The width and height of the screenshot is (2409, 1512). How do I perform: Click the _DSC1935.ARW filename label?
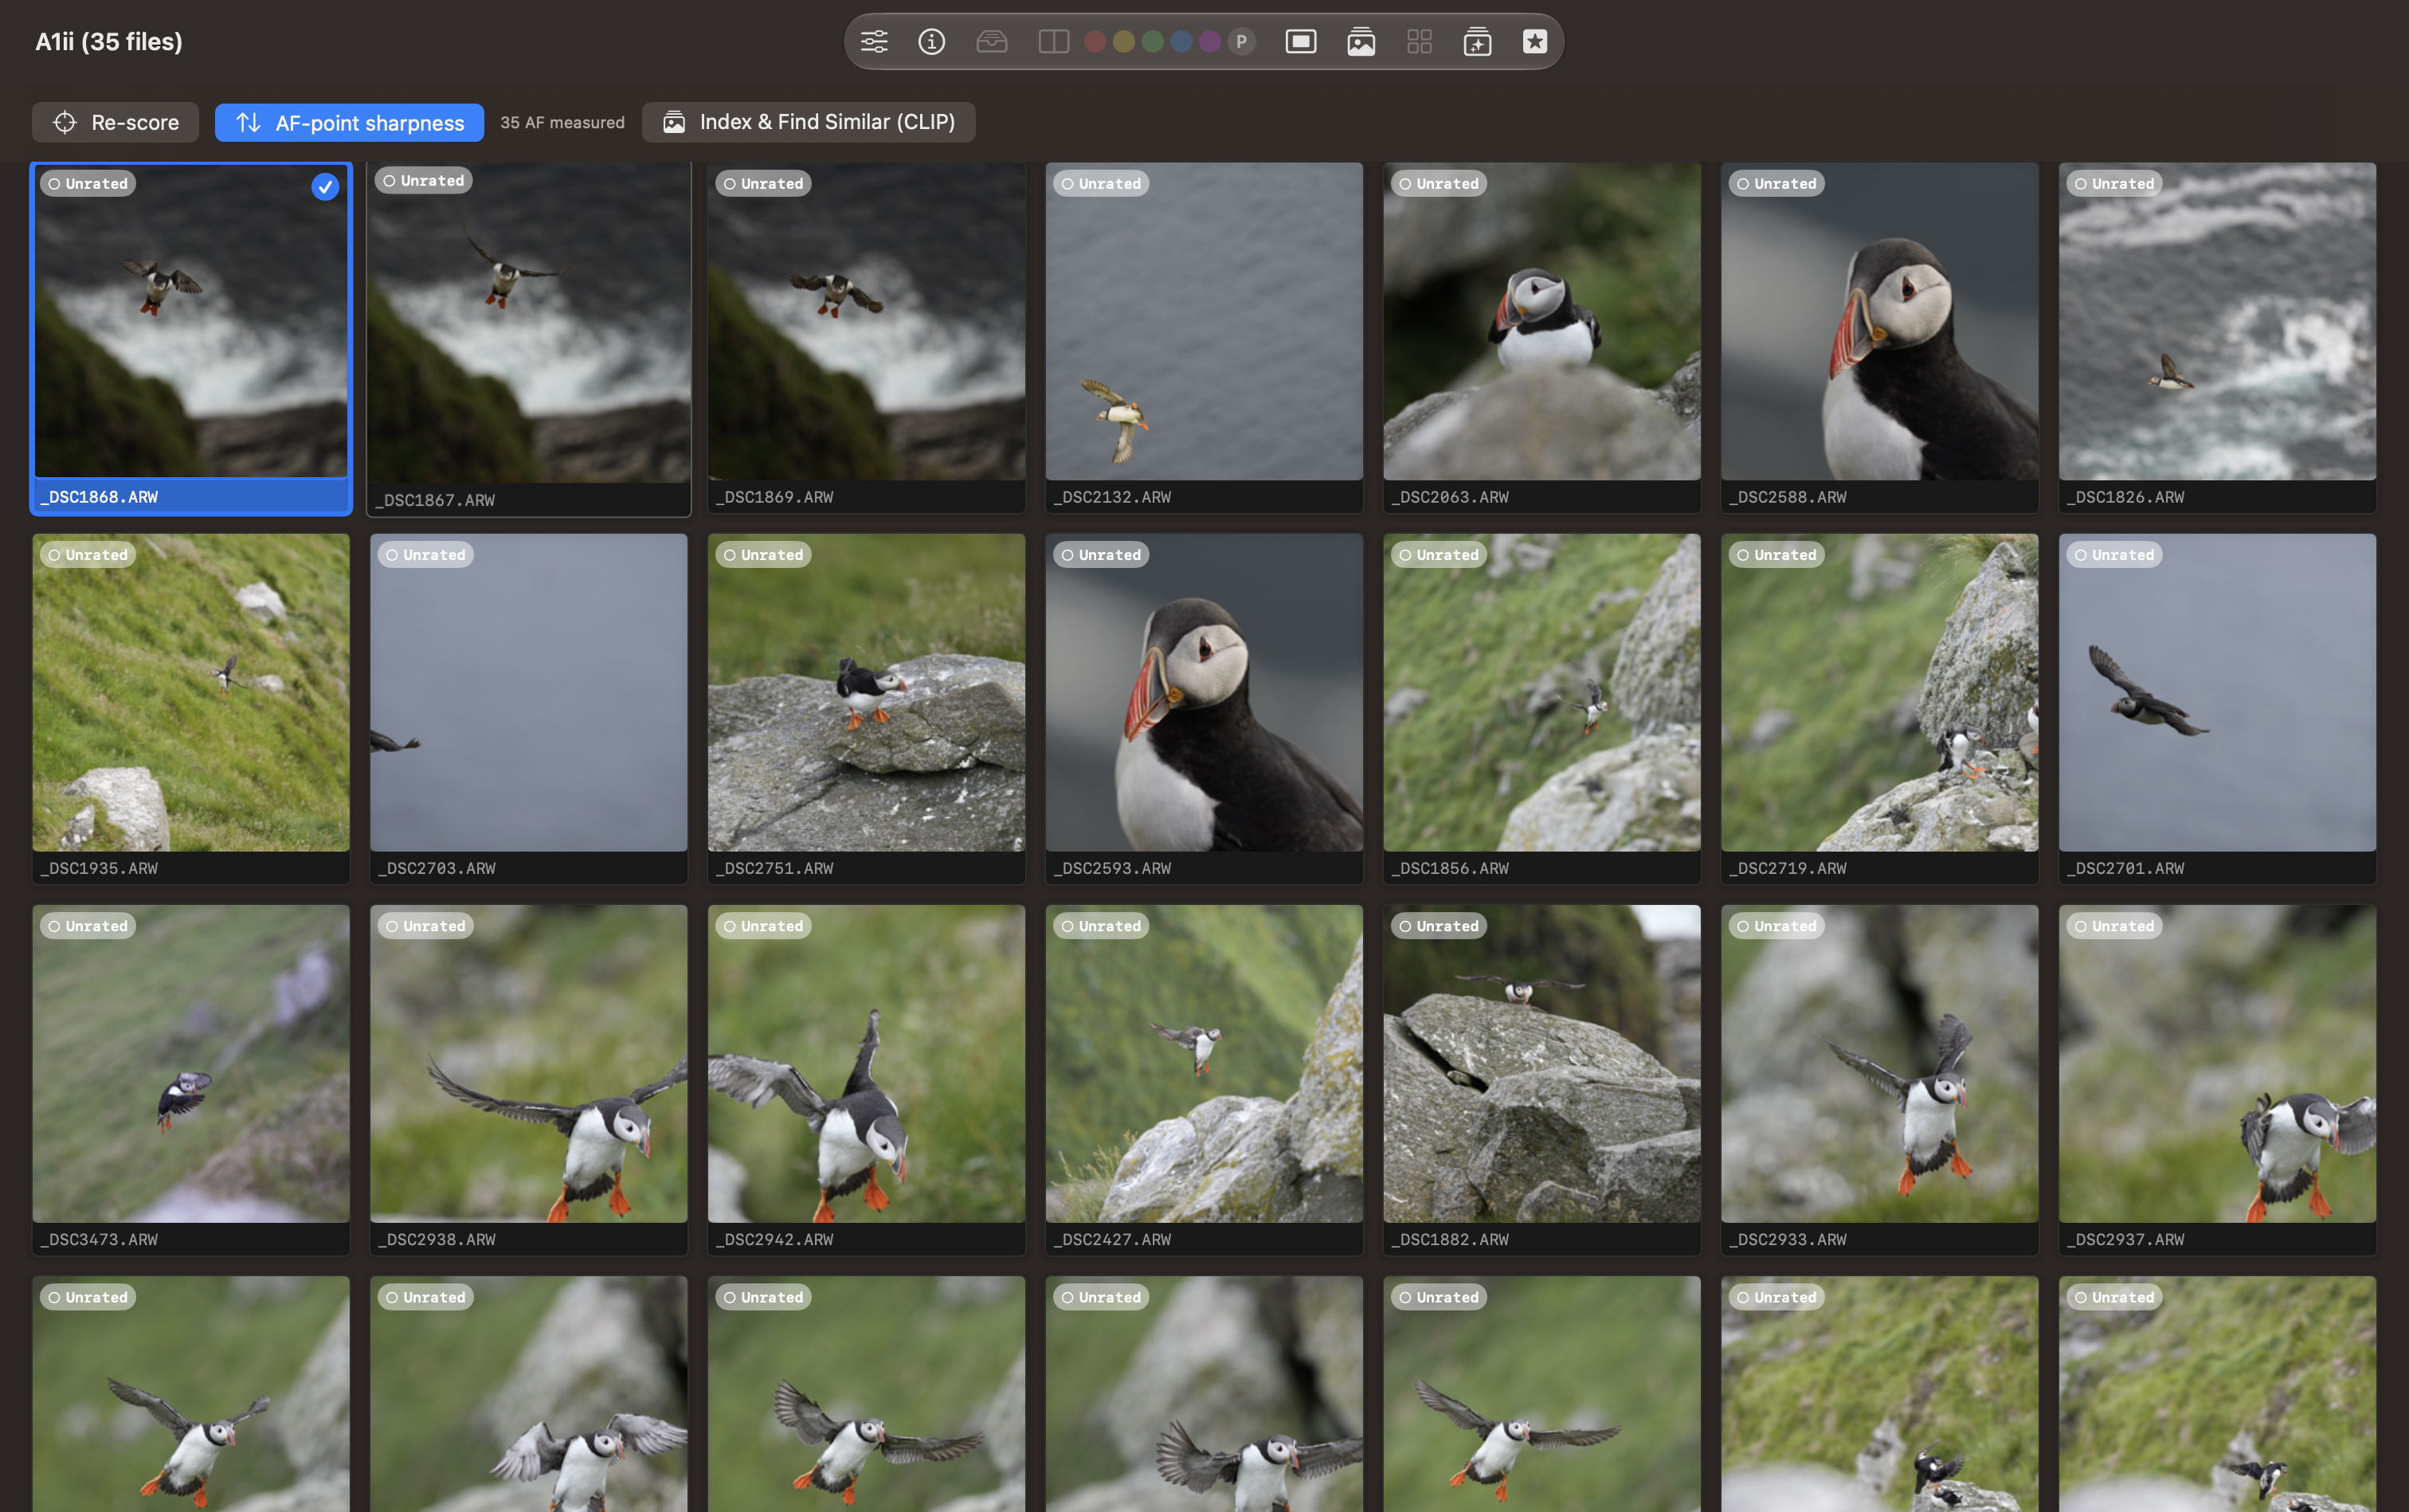[99, 868]
